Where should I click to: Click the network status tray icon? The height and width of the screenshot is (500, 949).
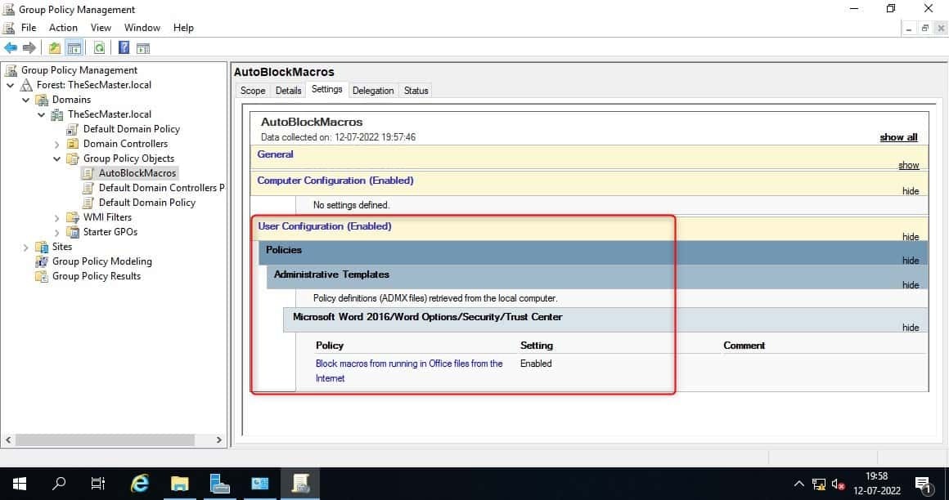click(819, 484)
